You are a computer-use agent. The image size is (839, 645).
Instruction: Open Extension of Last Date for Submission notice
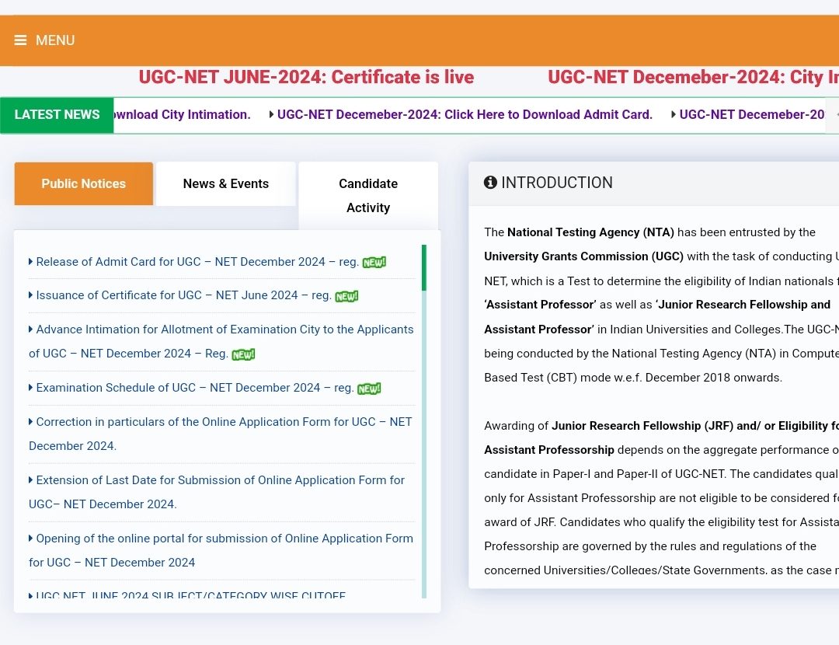(x=217, y=492)
